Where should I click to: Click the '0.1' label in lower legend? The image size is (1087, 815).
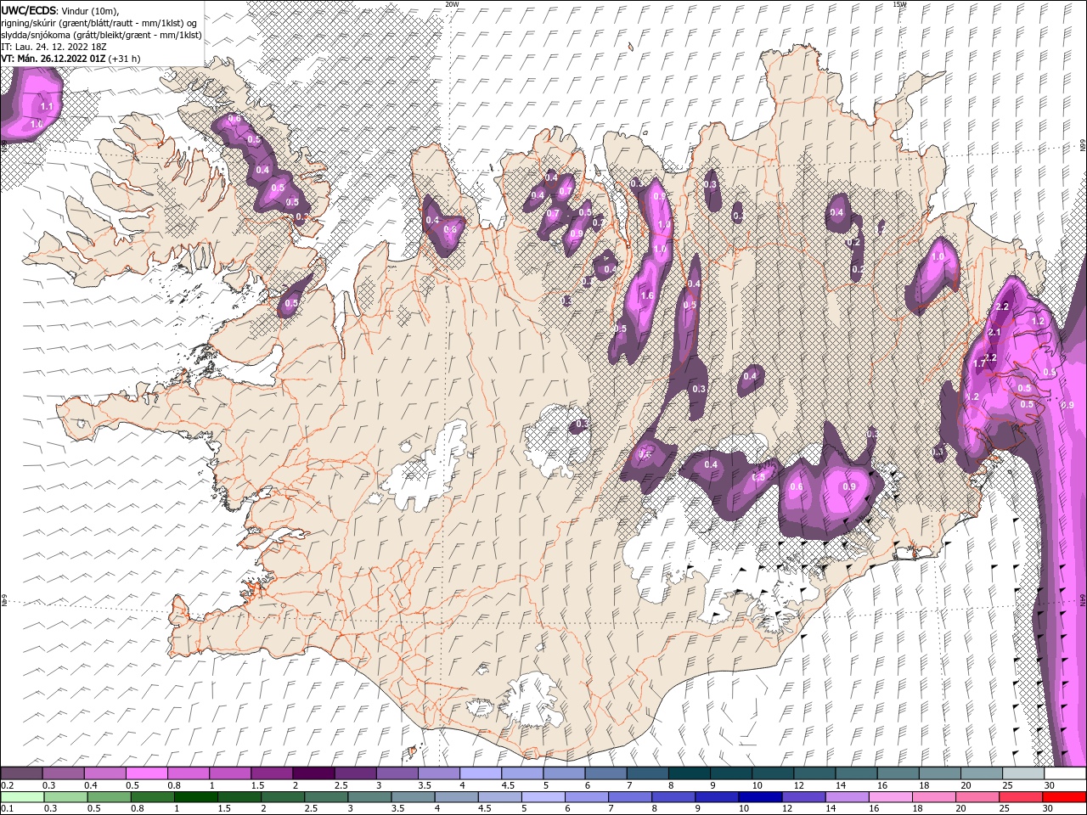click(x=6, y=809)
